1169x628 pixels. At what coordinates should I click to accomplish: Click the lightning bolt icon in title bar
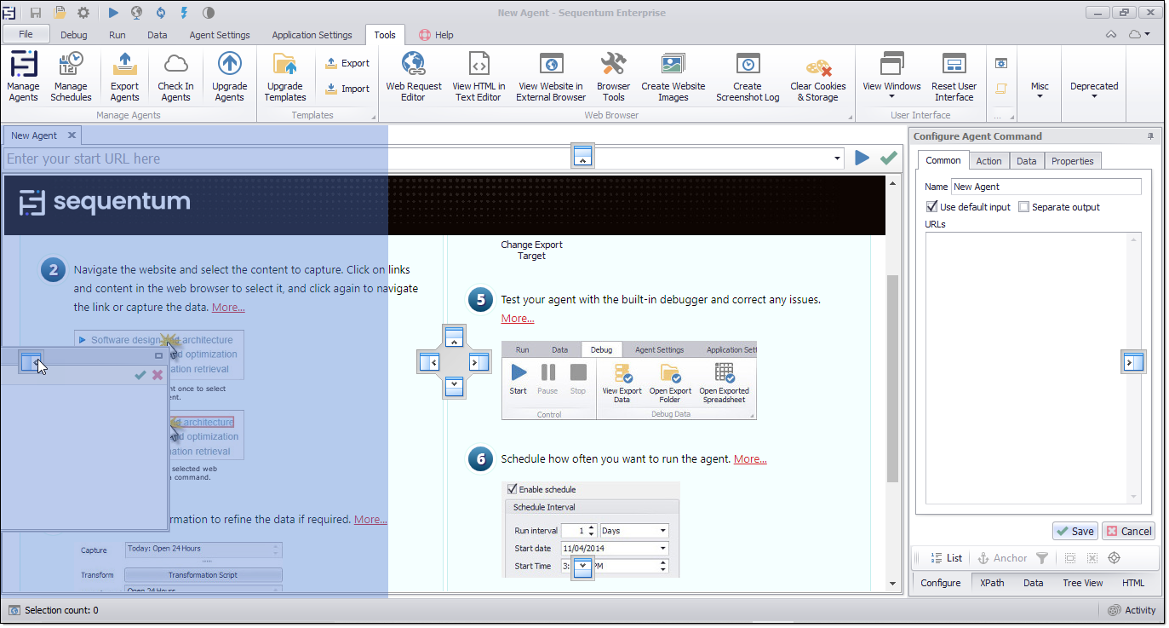click(185, 13)
